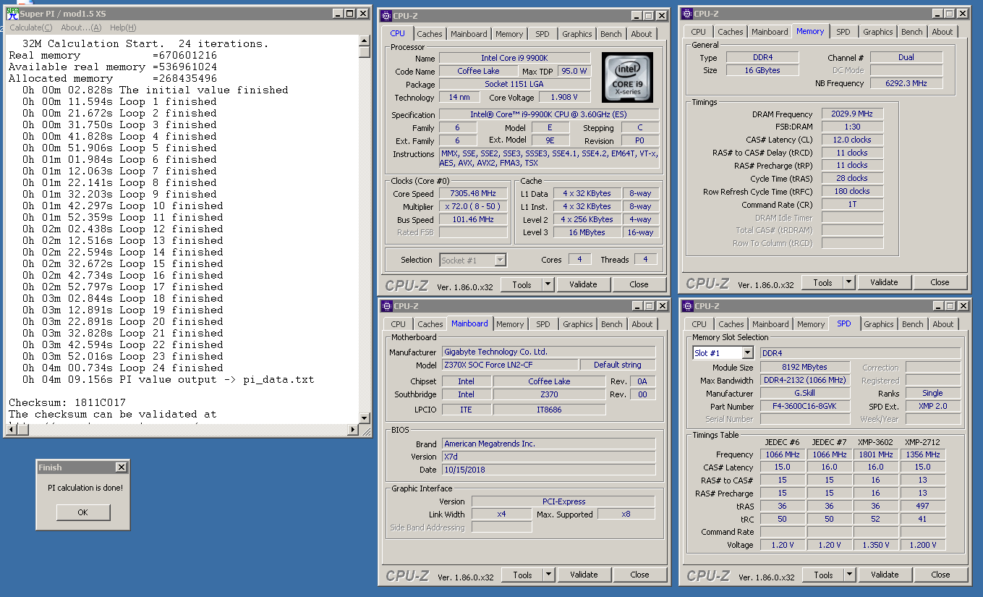Click the Intel Core i9 logo badge
983x597 pixels.
[627, 78]
